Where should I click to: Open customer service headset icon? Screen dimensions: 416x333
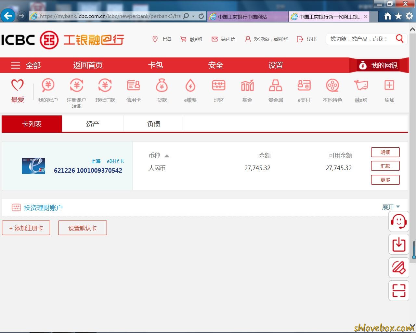pyautogui.click(x=399, y=221)
